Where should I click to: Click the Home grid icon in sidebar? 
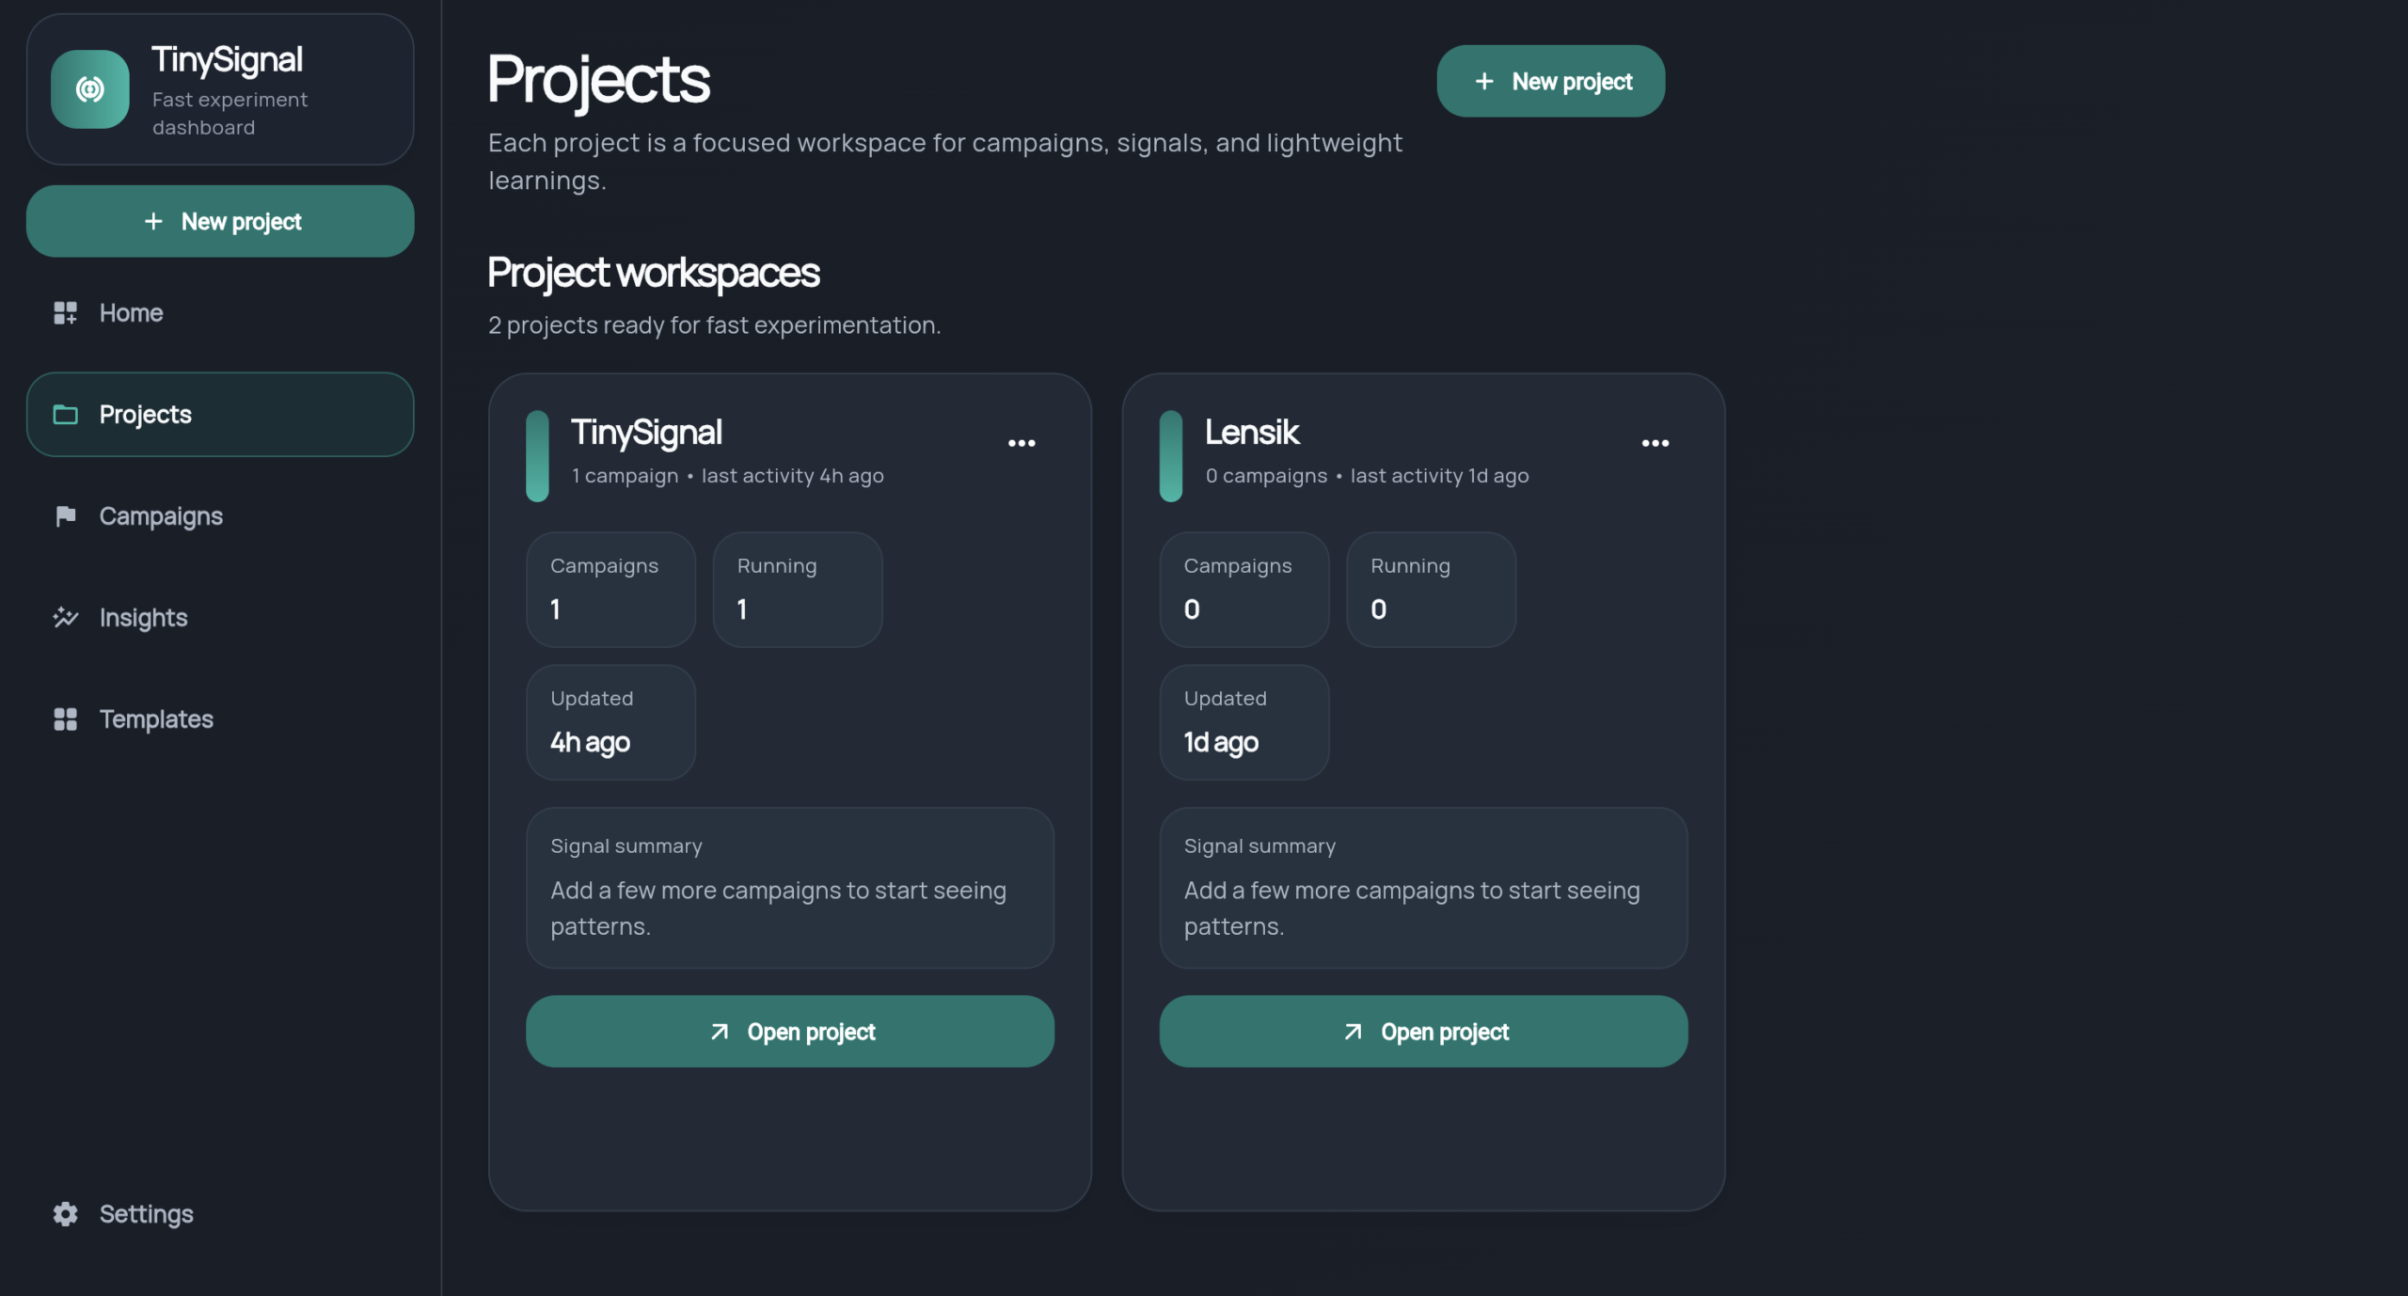65,313
